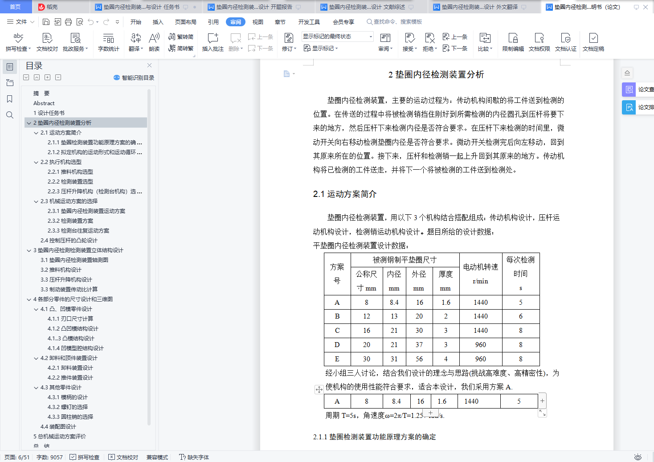Click the Print icon in the quick access bar
Viewport: 654px width, 462px height.
pyautogui.click(x=68, y=22)
